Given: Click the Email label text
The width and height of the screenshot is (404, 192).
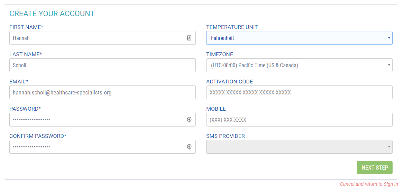Looking at the screenshot, I should coord(18,82).
